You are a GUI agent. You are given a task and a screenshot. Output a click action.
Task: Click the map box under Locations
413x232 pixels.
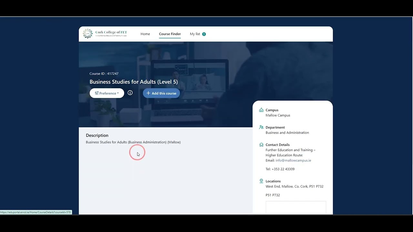296,208
